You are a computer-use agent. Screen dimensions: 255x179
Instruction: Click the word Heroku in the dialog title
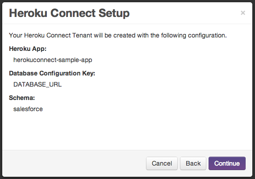pos(28,13)
